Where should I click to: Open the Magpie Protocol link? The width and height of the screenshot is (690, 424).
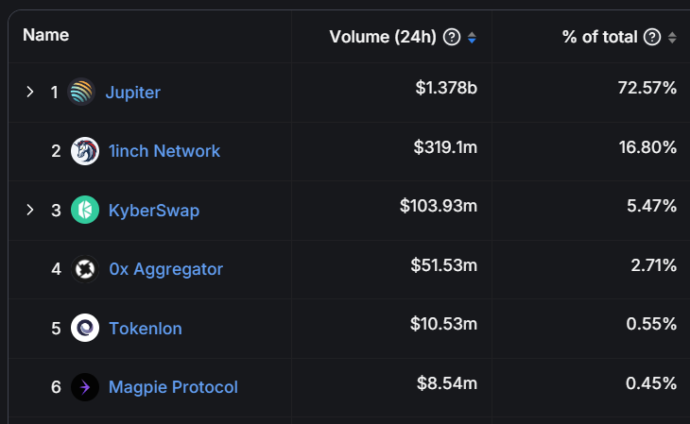click(x=173, y=387)
